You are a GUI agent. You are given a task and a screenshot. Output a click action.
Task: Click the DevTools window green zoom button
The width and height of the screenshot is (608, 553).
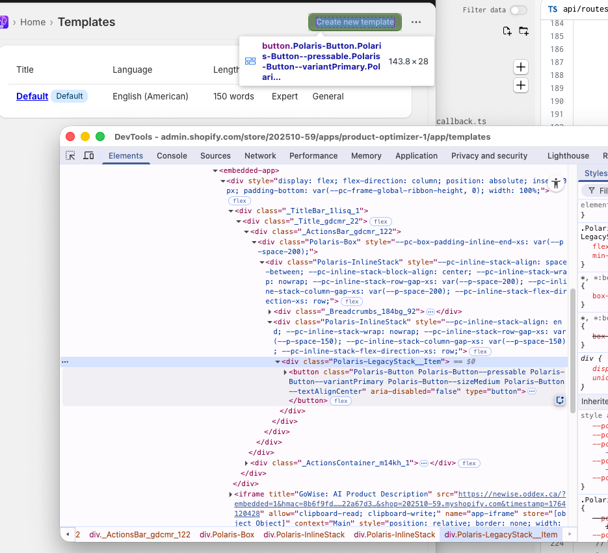[100, 136]
